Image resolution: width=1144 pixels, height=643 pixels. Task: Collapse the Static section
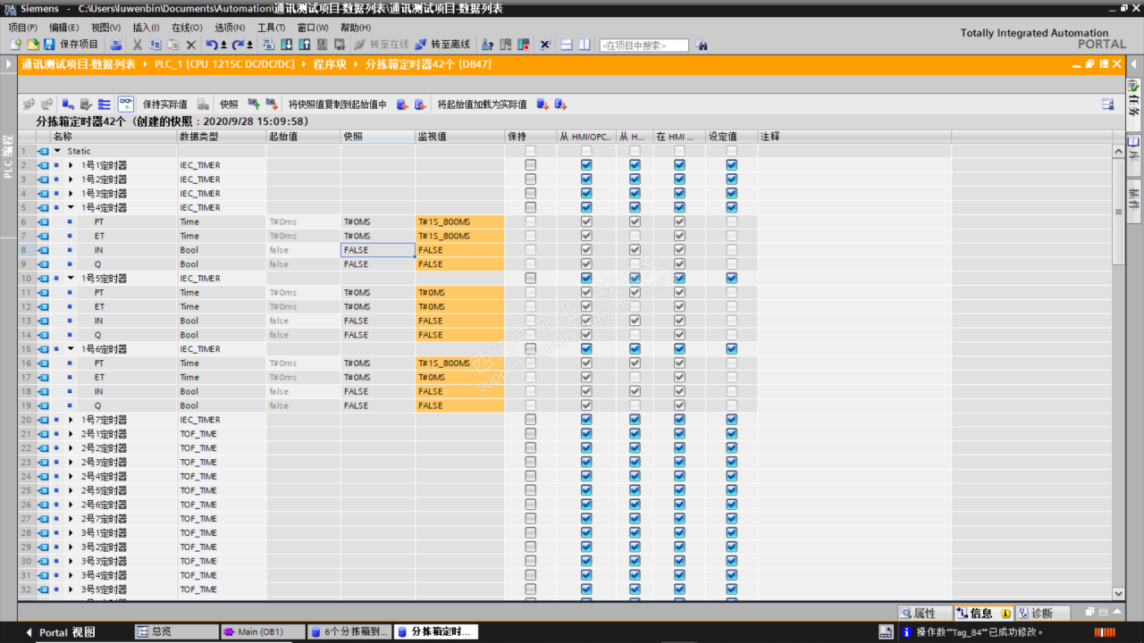[58, 151]
